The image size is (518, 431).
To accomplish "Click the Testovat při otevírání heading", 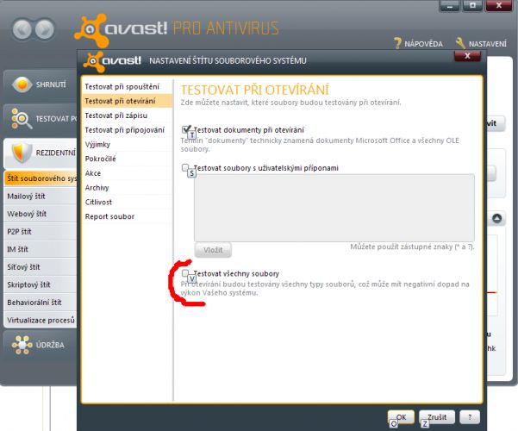I will (255, 90).
